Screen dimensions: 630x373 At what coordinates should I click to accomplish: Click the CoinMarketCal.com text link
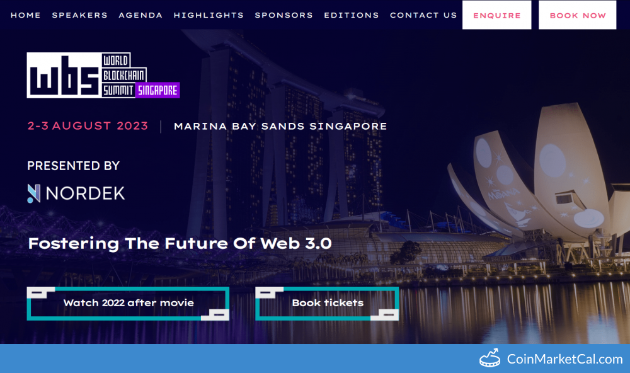point(564,359)
